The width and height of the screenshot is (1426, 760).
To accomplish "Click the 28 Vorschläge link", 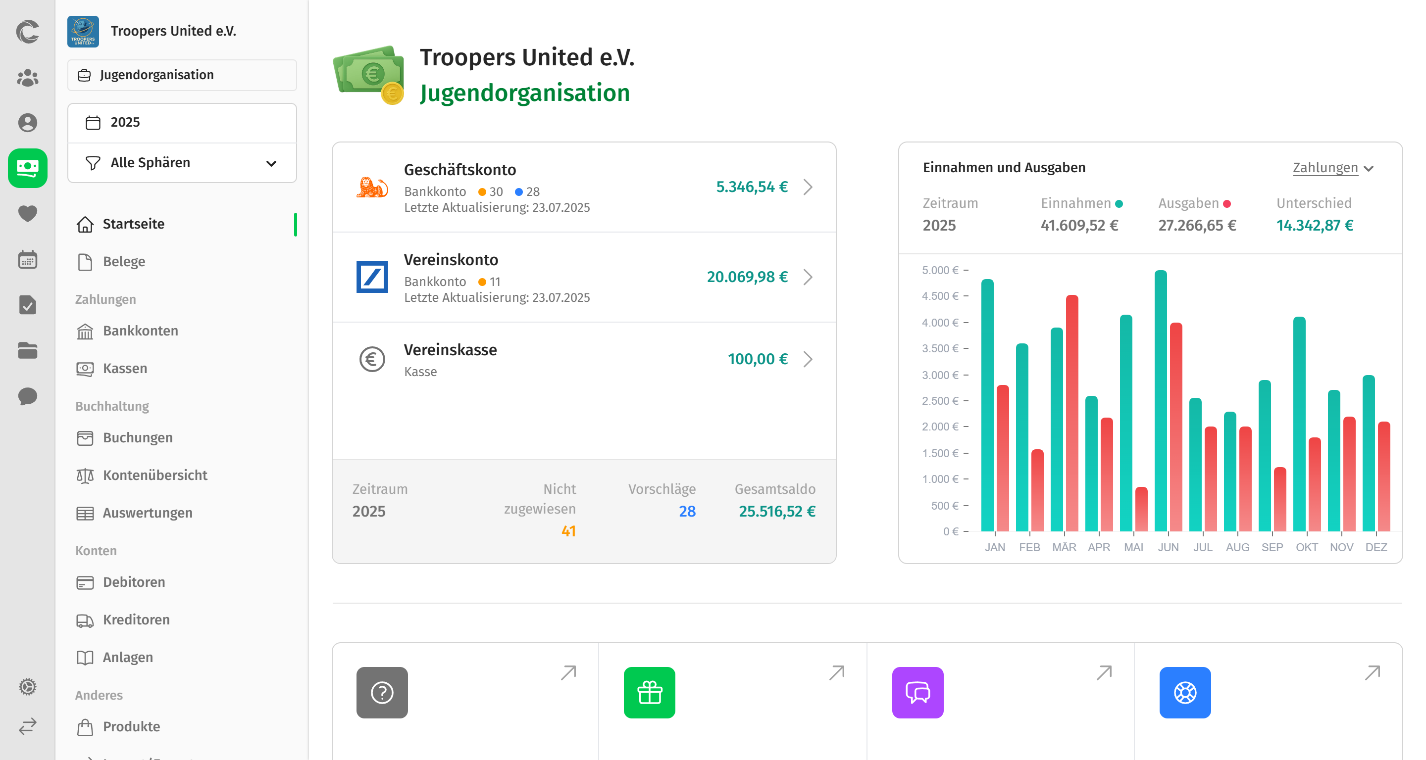I will pyautogui.click(x=686, y=511).
